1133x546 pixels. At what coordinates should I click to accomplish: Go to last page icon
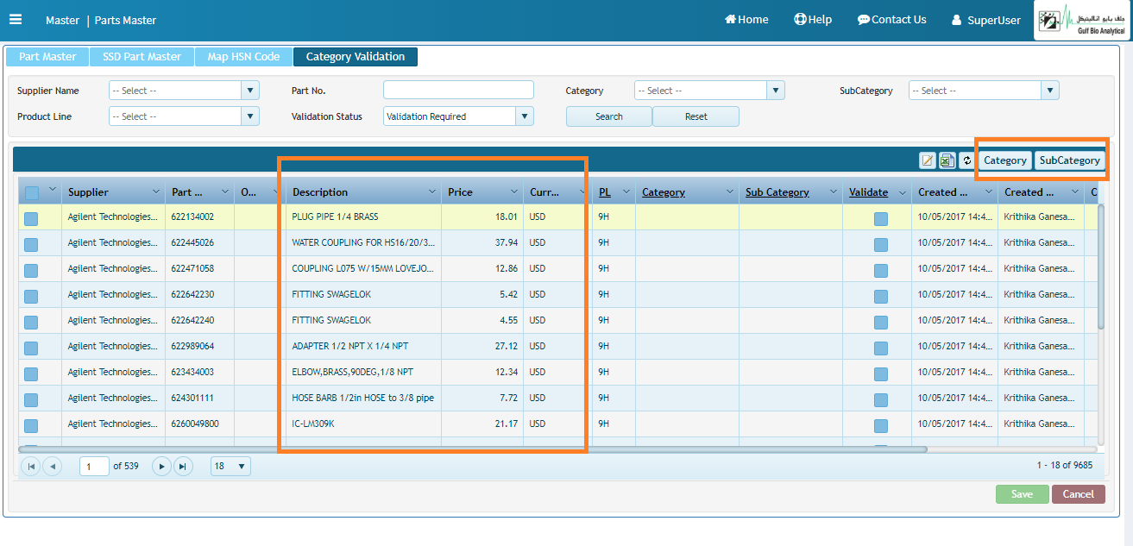182,467
